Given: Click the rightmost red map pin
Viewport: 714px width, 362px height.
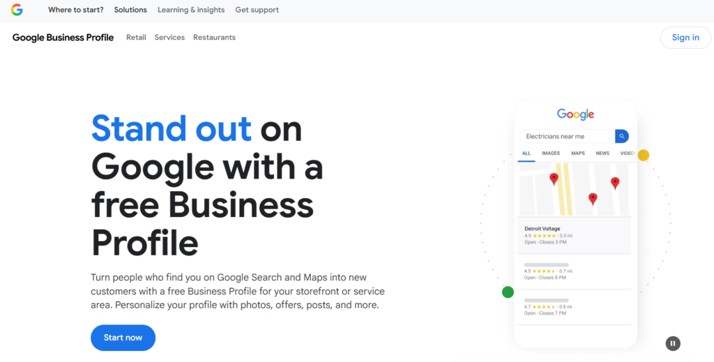Looking at the screenshot, I should (x=615, y=183).
